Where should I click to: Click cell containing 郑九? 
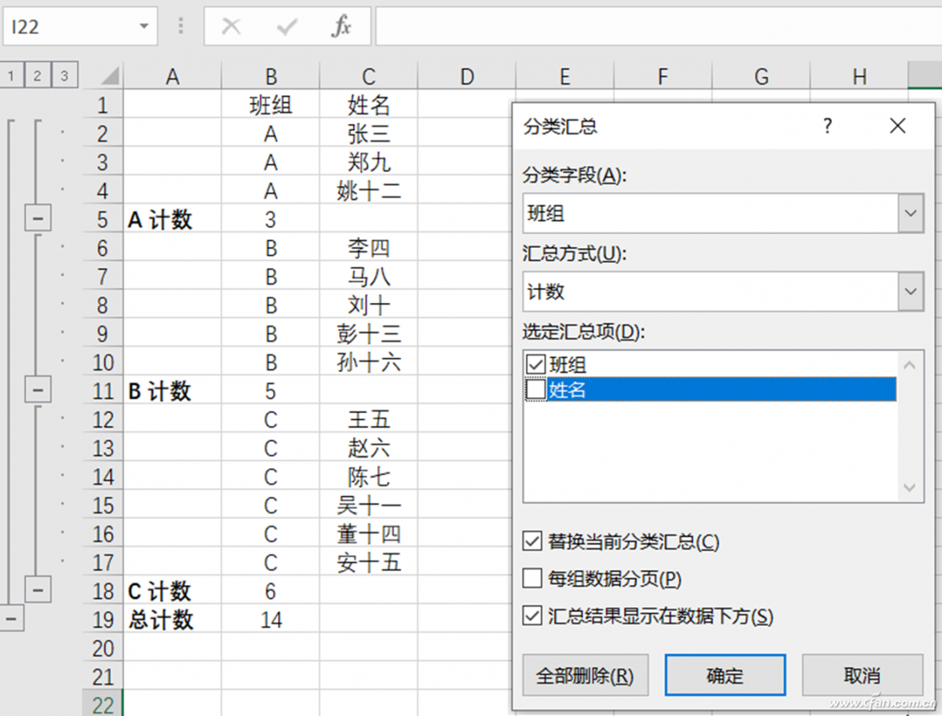point(369,162)
